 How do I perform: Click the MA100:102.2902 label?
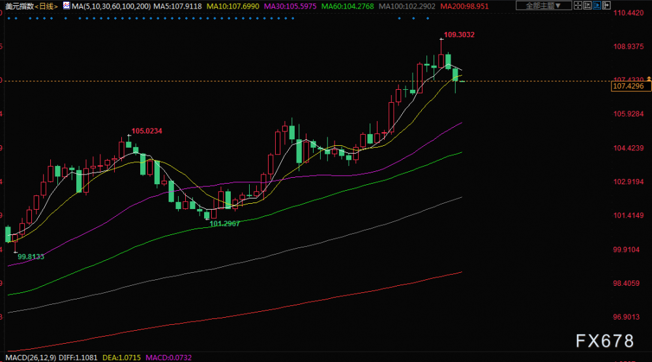tap(407, 7)
